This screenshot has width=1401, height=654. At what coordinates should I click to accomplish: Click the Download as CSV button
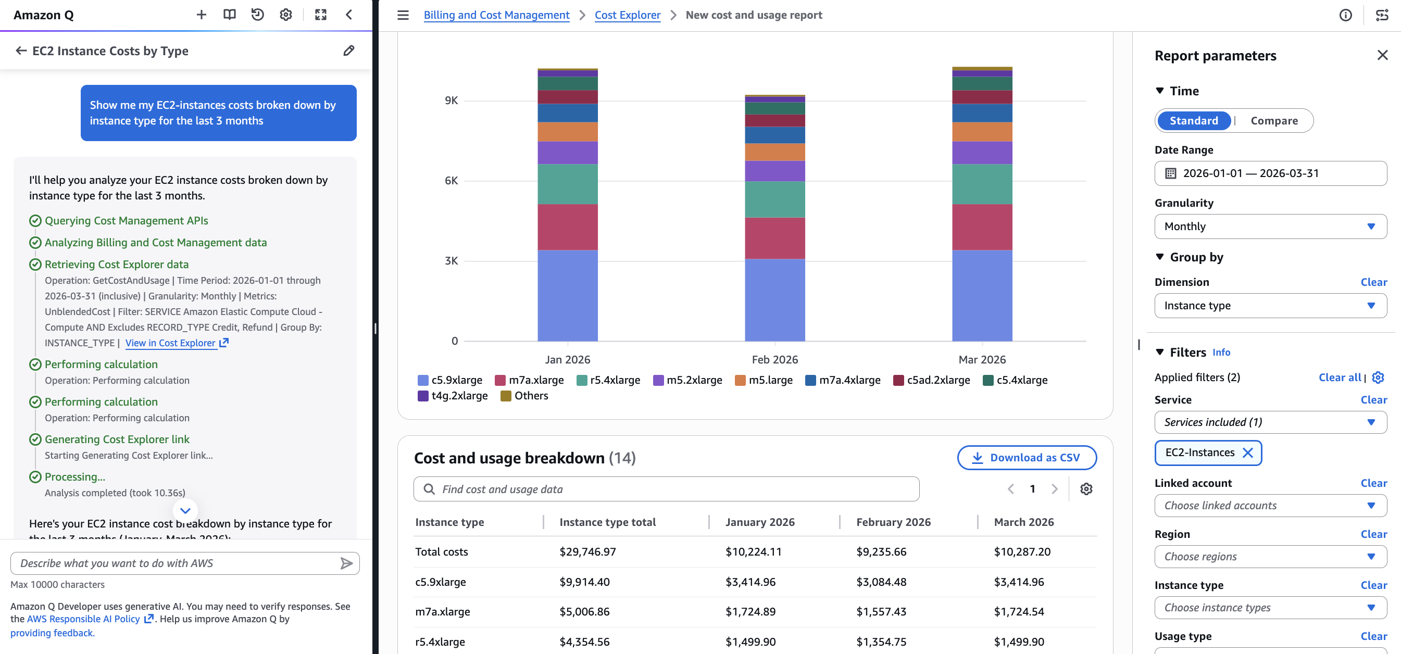pos(1027,457)
